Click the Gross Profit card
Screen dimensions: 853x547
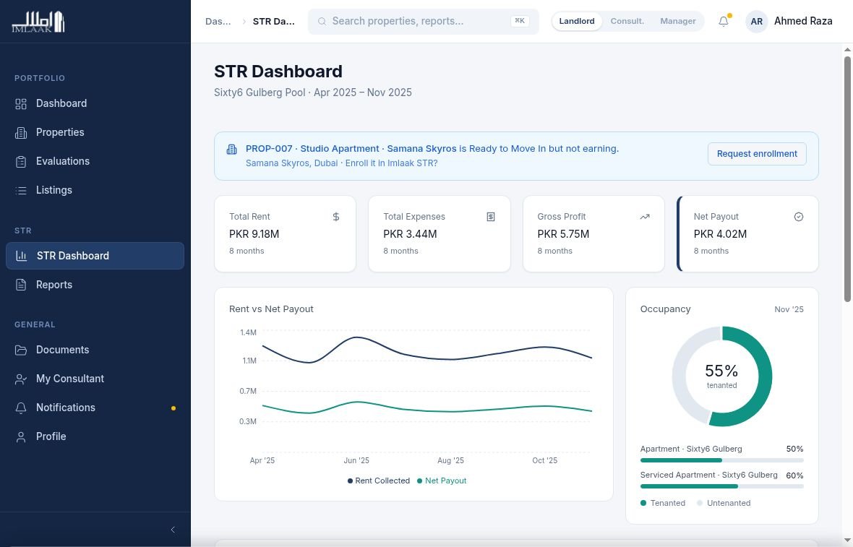point(593,234)
